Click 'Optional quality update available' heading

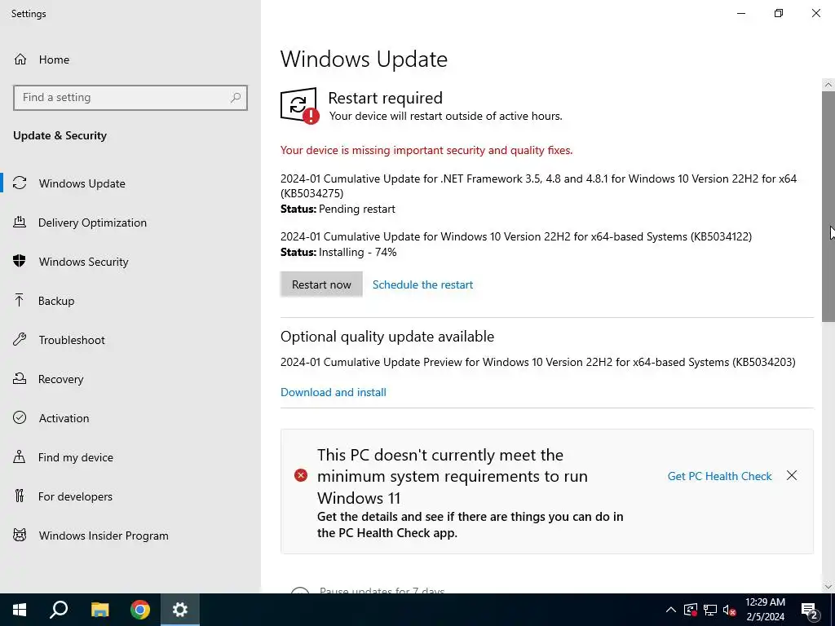click(x=387, y=337)
